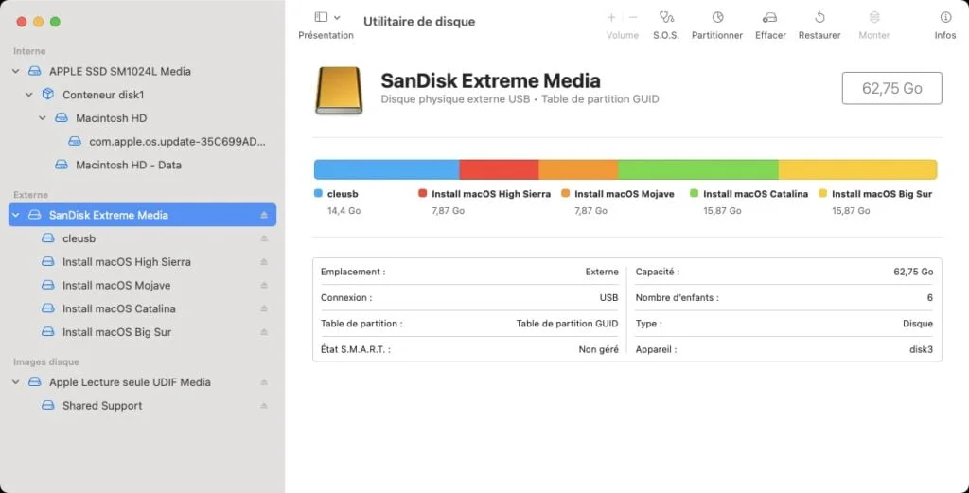The height and width of the screenshot is (493, 969).
Task: Click the disk3 Appareil value
Action: tap(922, 350)
